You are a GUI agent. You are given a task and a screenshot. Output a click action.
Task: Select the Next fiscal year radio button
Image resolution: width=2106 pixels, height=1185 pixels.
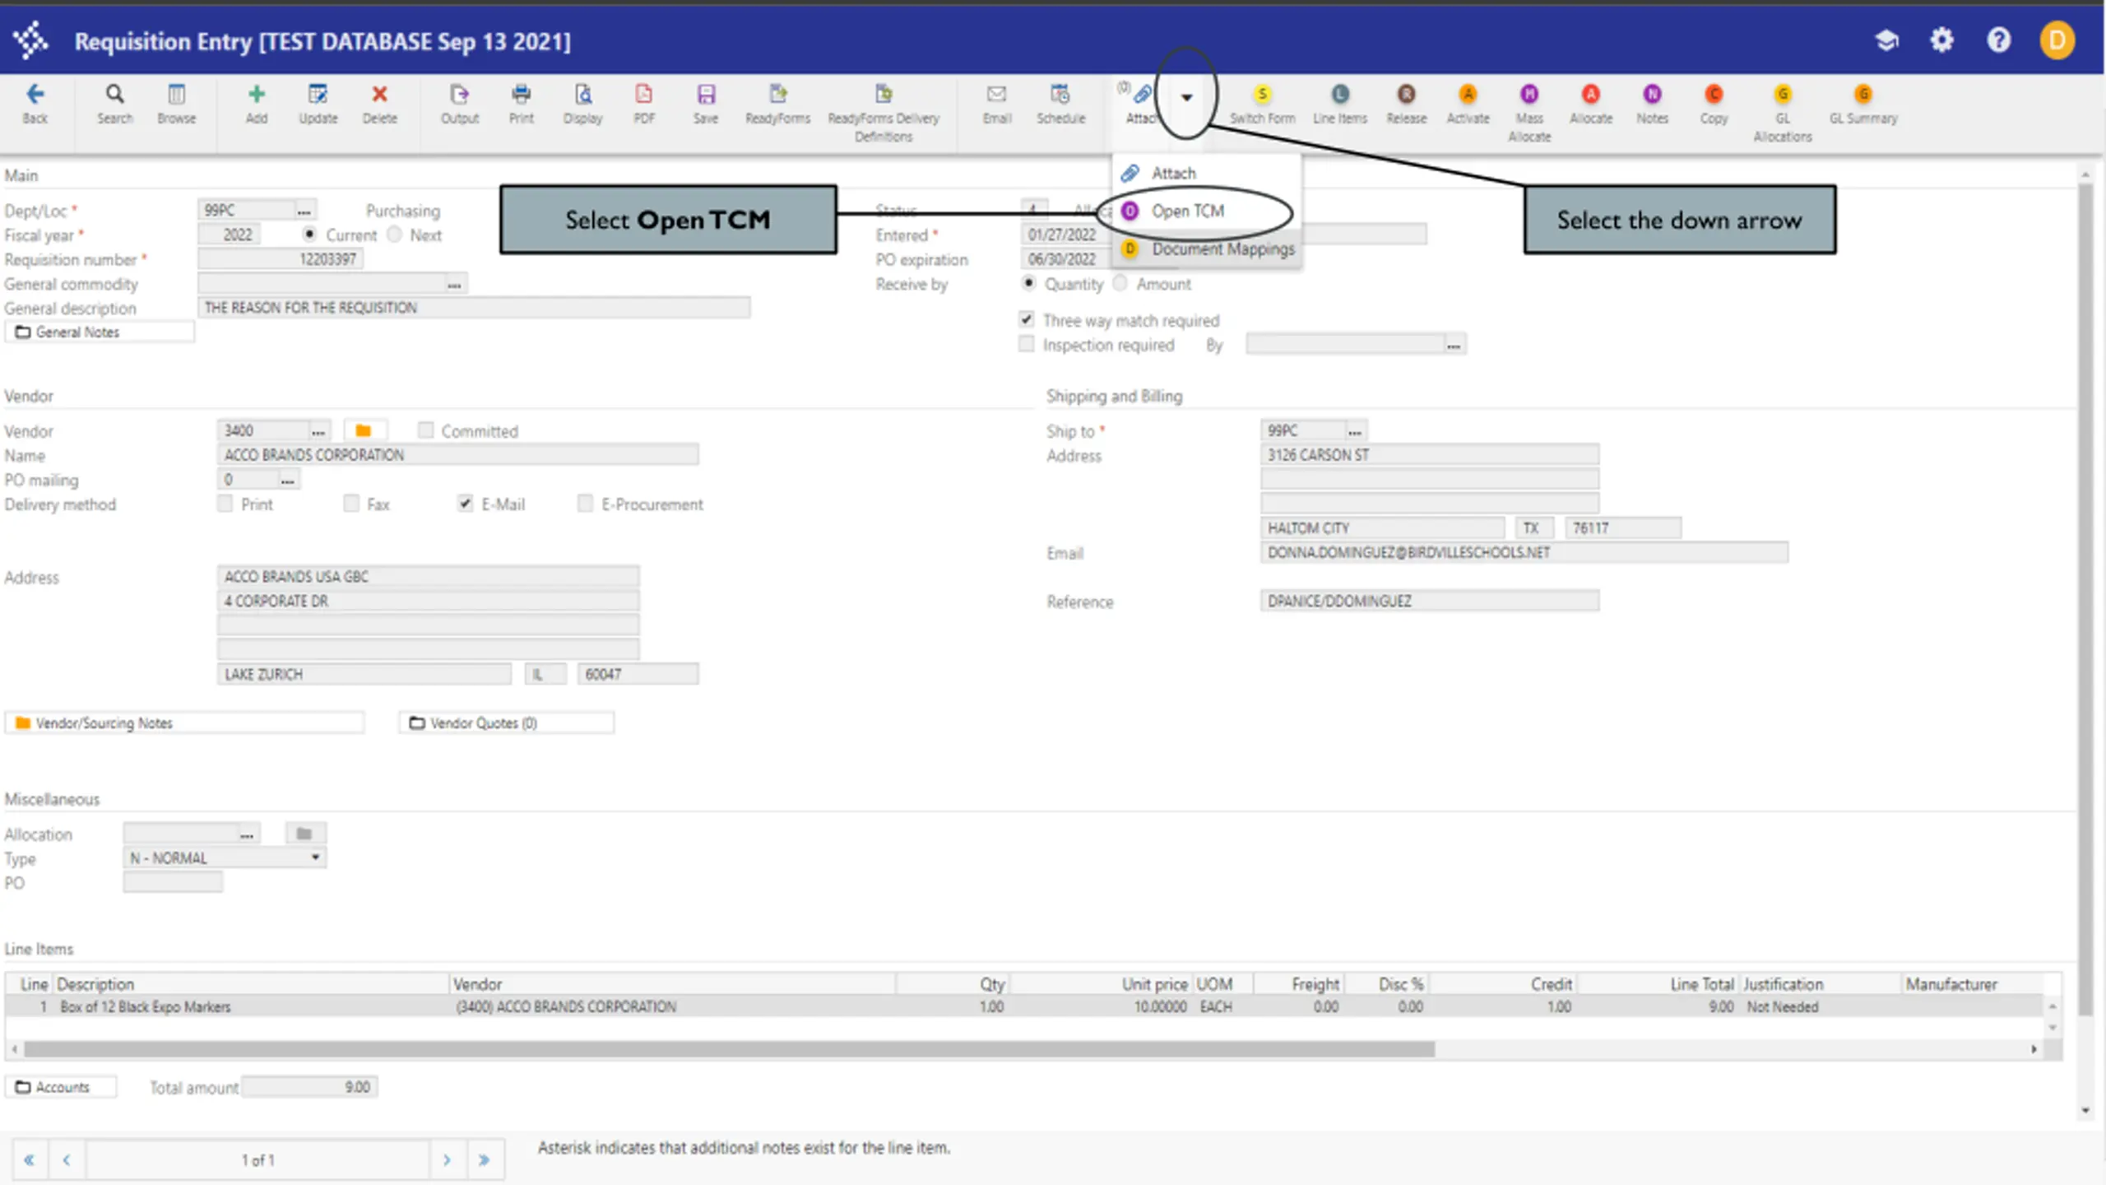pyautogui.click(x=395, y=235)
